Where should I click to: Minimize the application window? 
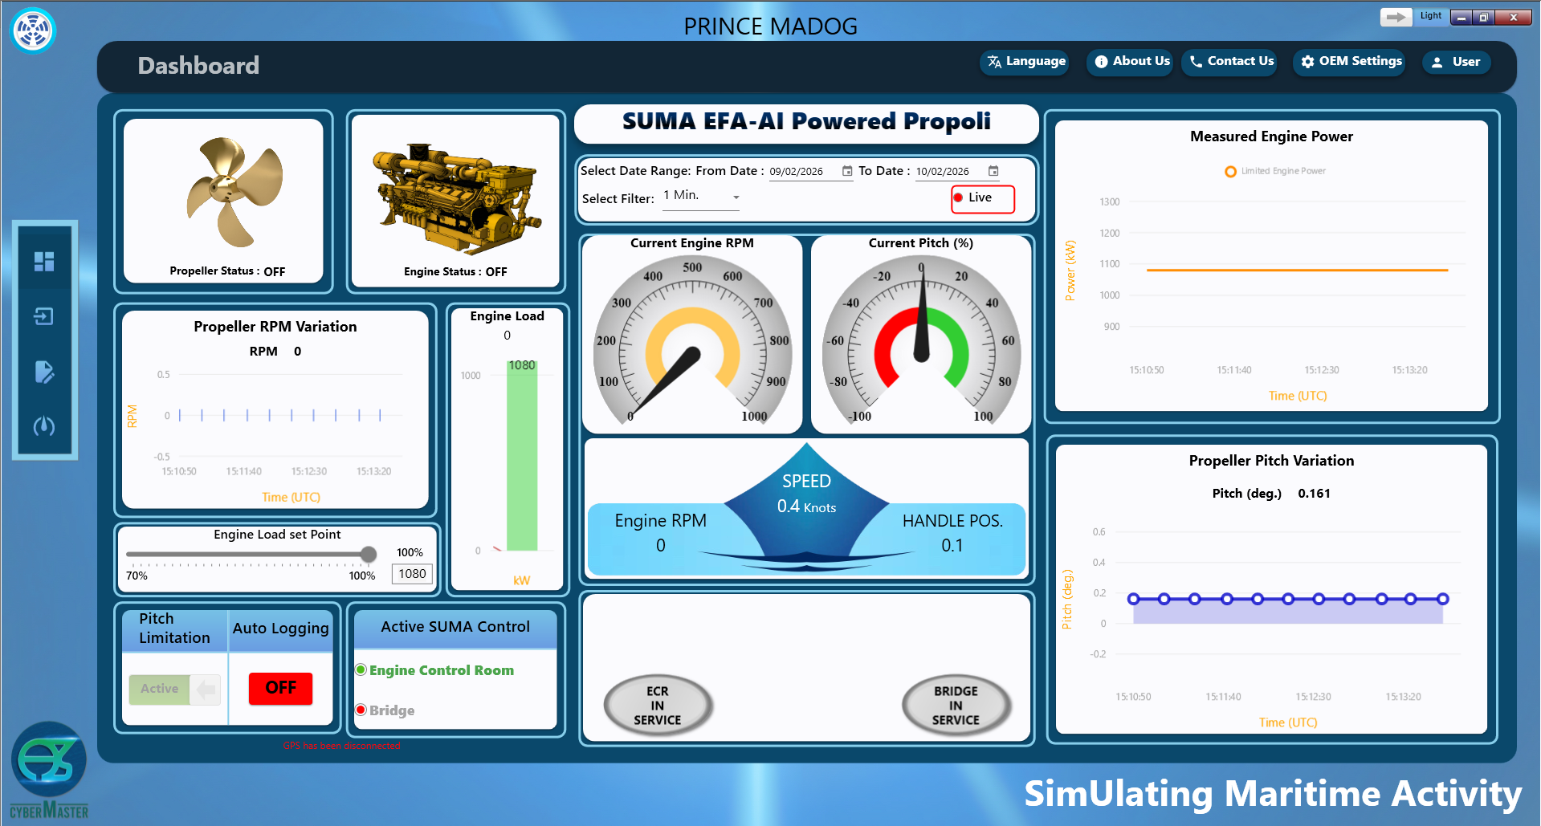pos(1462,17)
